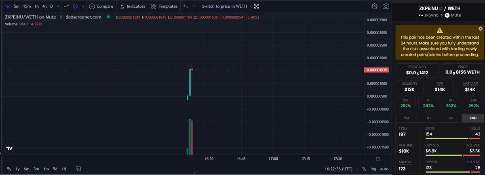Choose the line chart style icon
Viewport: 485px width, 175px height.
[66, 6]
